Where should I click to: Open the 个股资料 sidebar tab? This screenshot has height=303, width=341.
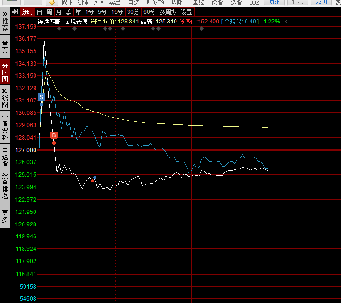point(5,126)
